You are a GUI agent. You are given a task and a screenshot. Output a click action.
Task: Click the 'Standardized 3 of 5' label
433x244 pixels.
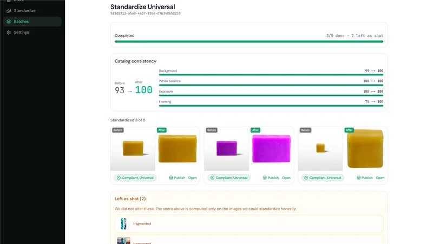pos(128,120)
